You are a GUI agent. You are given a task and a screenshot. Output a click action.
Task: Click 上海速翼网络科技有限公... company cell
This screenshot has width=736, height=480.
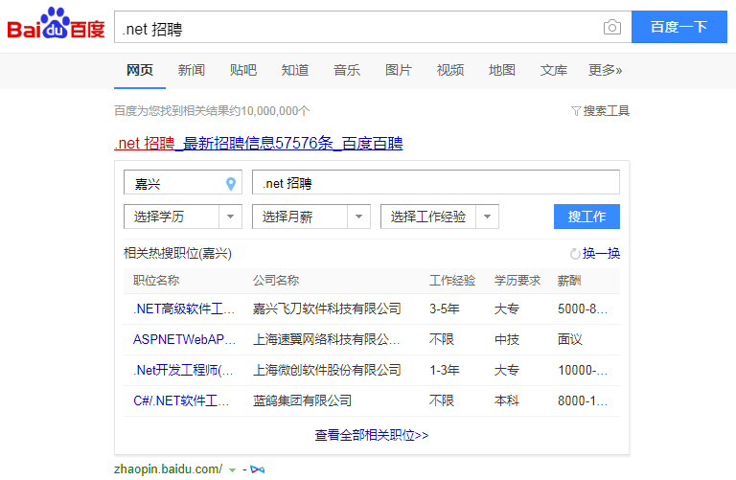pyautogui.click(x=326, y=339)
